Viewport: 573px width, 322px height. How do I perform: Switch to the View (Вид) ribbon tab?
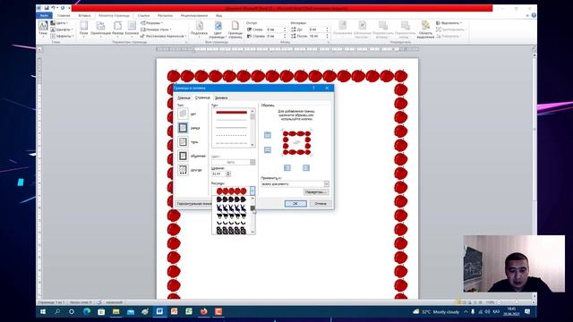[218, 16]
